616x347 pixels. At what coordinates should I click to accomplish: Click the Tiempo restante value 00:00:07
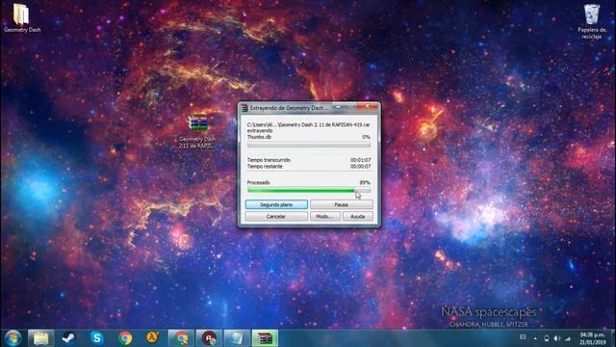[x=360, y=167]
